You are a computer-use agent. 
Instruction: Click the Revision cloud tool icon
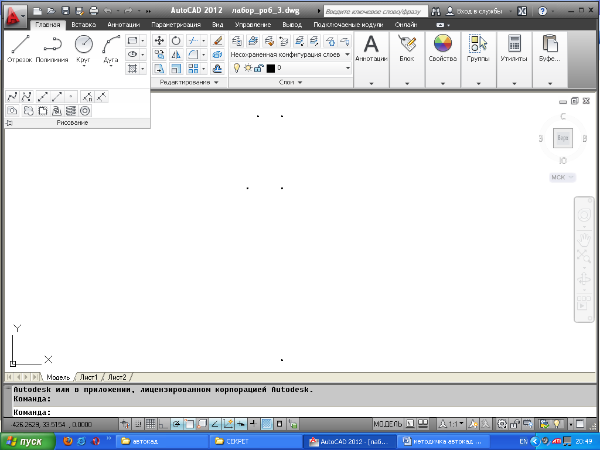pyautogui.click(x=28, y=111)
